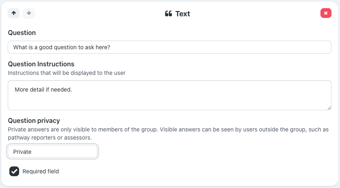Open the Private privacy dropdown
340x188 pixels.
pos(53,151)
